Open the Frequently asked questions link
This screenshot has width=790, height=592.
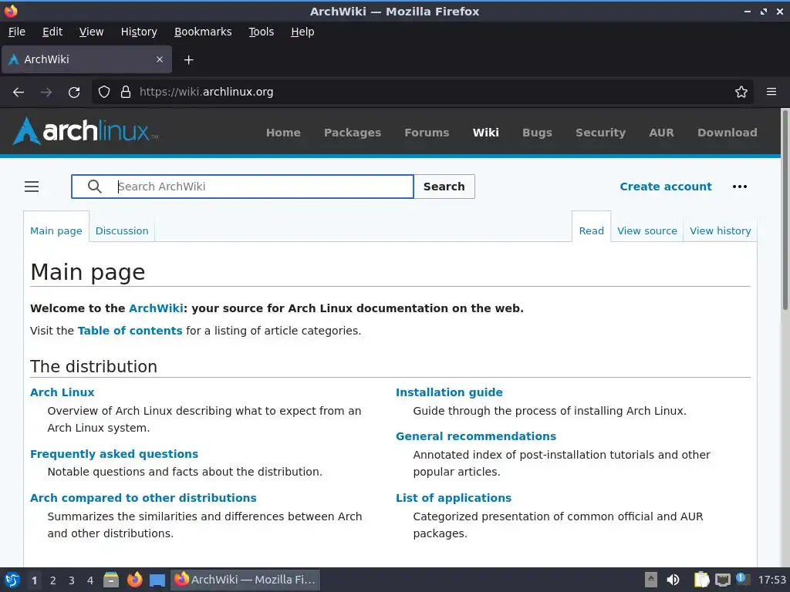click(x=114, y=454)
